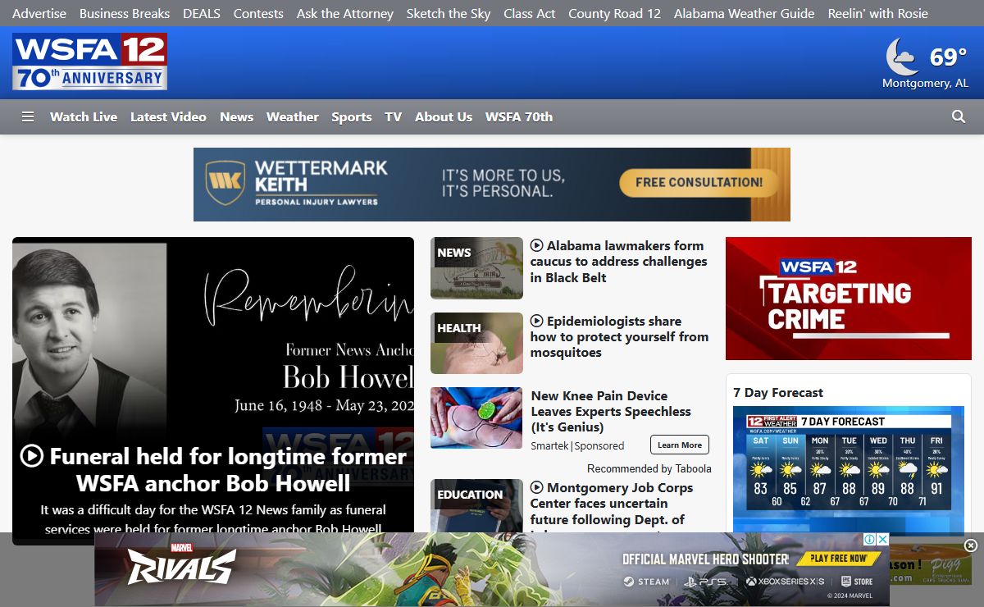Viewport: 984px width, 607px height.
Task: Click the TV nav item
Action: (394, 117)
